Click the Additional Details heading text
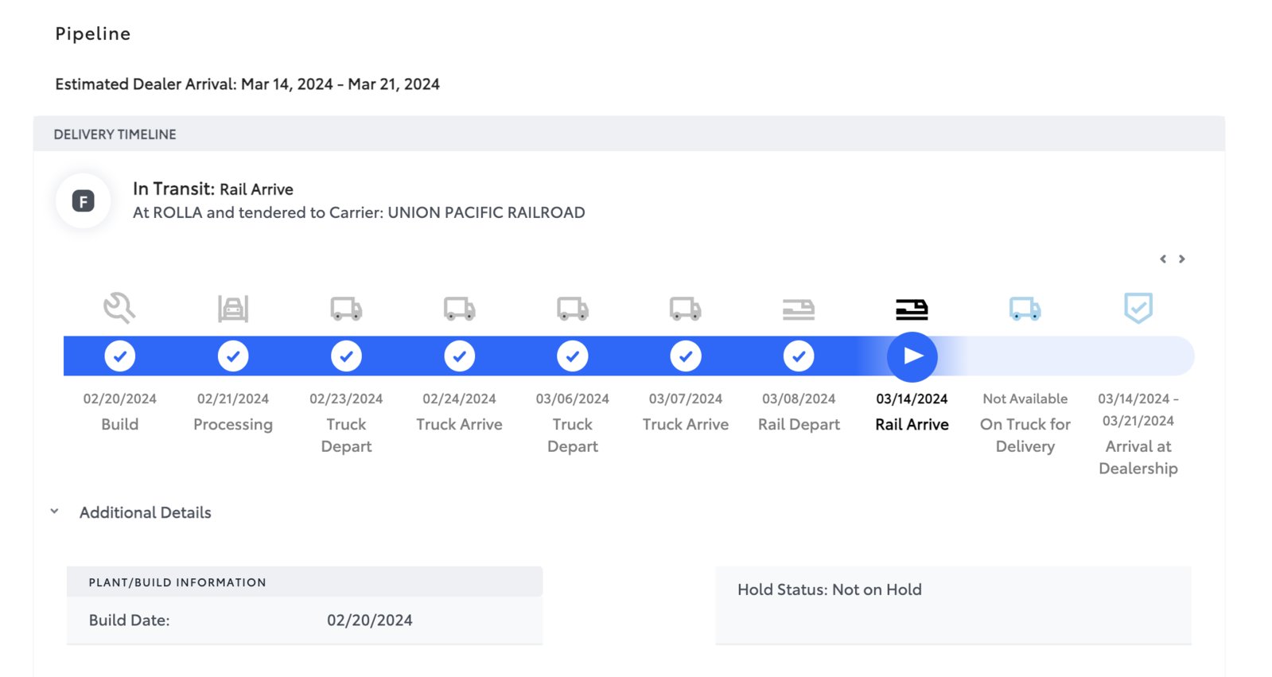 (146, 512)
